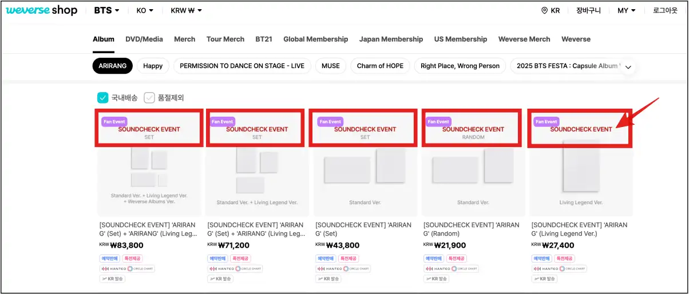Click KR 발송 shipping badge on ₩83,800 product
This screenshot has height=294, width=689.
coord(112,279)
